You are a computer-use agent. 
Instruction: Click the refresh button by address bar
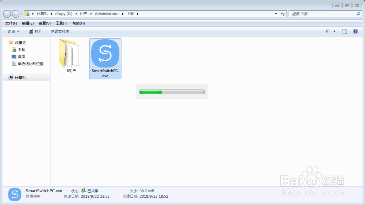click(x=283, y=14)
